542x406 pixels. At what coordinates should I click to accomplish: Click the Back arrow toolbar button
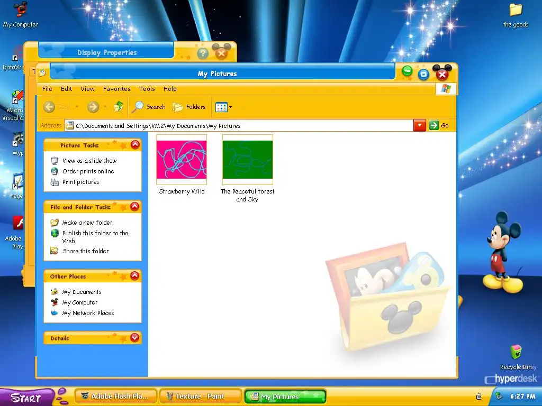pos(49,107)
